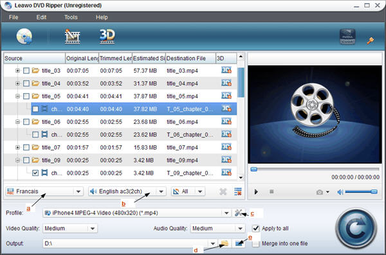Click 3D icon in T_06_chapter row
Viewport: 386px width, 255px height.
(226, 134)
